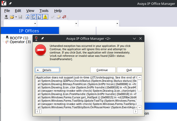Open the Tools menu
This screenshot has width=177, height=121.
(44, 11)
